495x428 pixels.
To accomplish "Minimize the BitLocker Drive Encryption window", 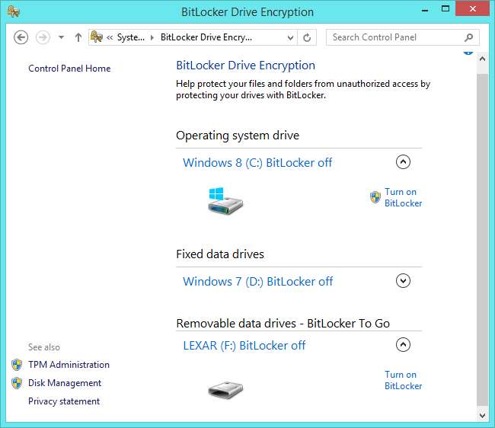I will pyautogui.click(x=425, y=10).
